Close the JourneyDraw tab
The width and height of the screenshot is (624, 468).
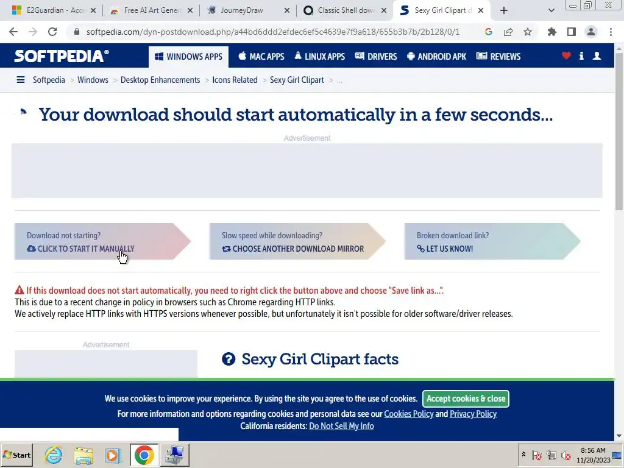click(x=287, y=10)
